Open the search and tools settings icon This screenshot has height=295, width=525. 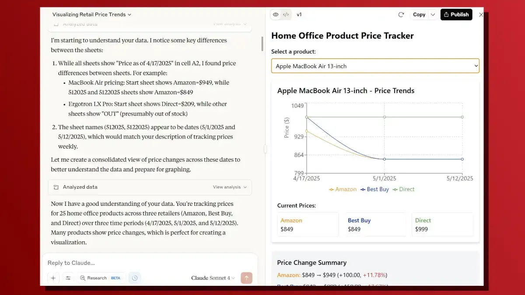click(x=68, y=278)
